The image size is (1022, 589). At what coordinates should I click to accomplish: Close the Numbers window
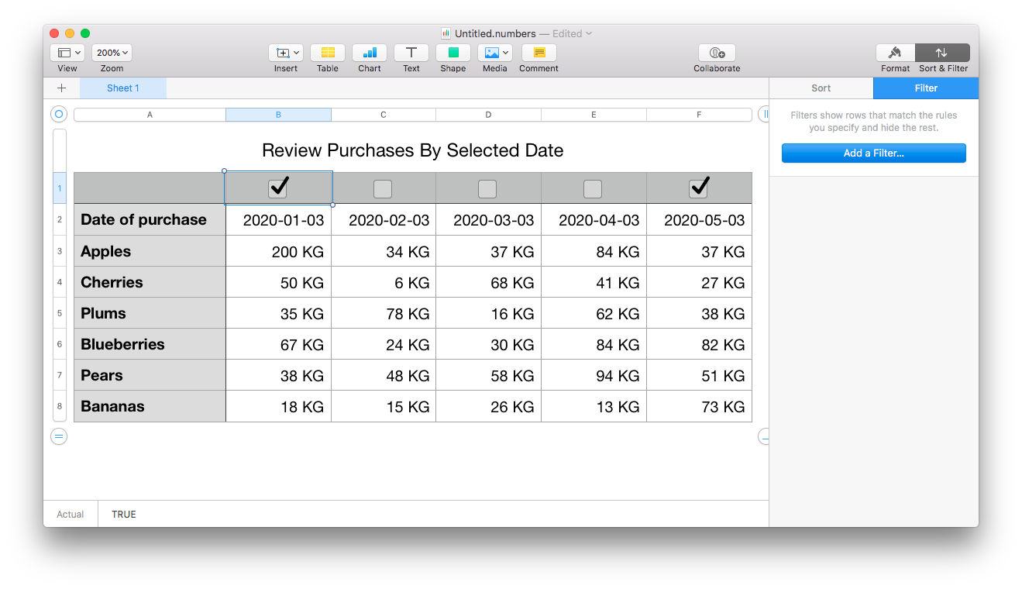(54, 33)
